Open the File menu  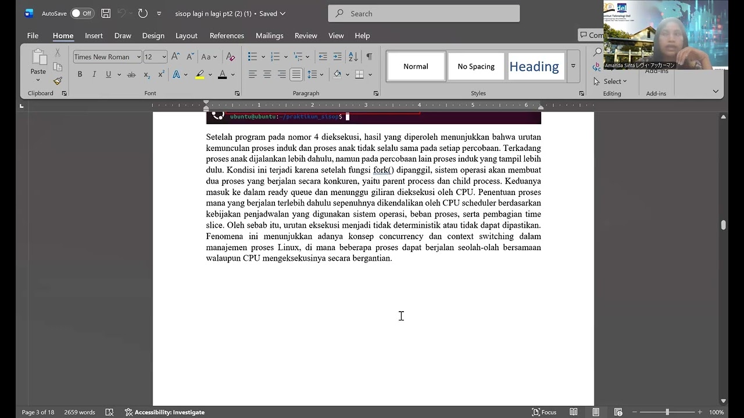(33, 35)
